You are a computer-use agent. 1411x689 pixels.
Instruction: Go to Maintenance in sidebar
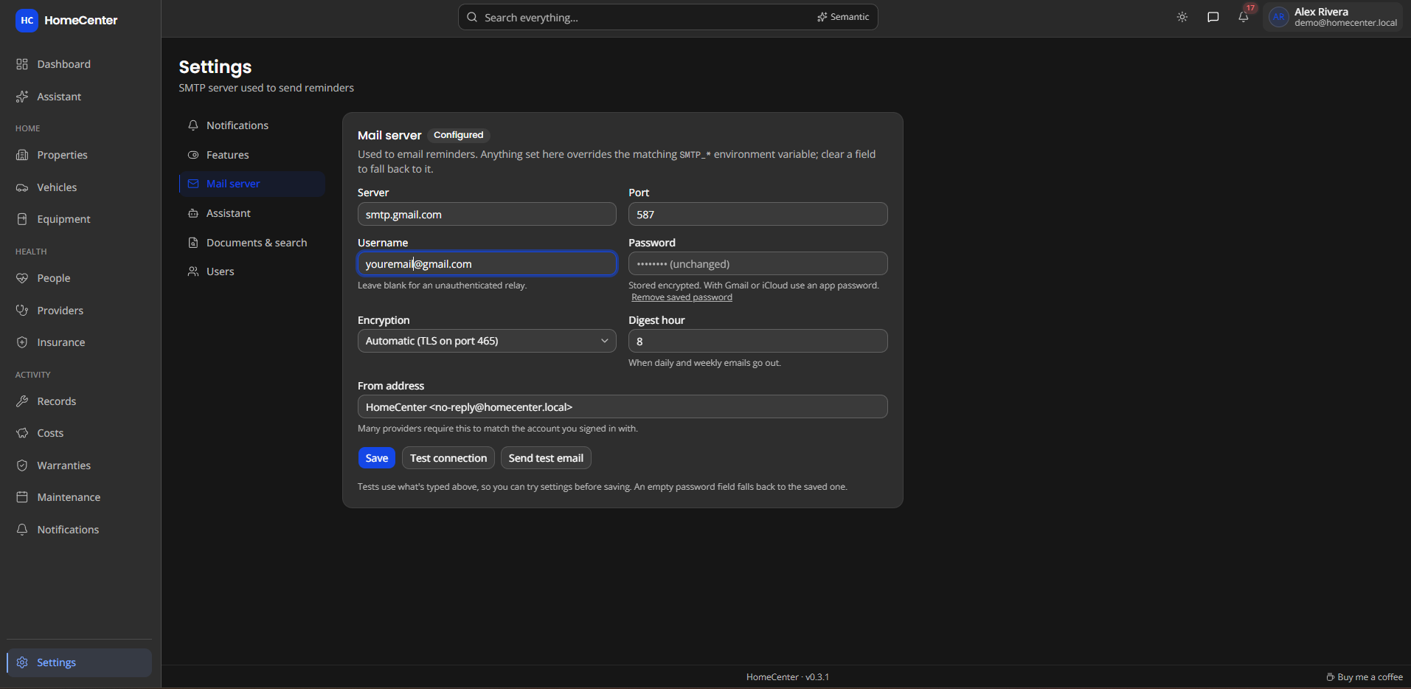[80, 497]
